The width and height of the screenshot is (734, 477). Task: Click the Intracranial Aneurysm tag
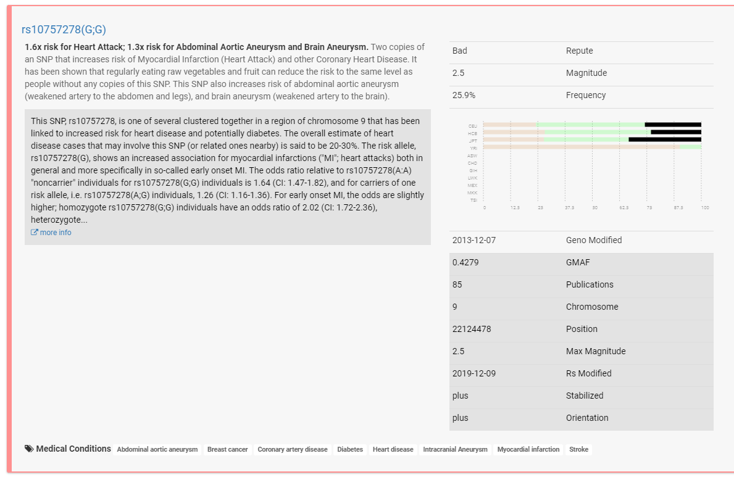[455, 449]
